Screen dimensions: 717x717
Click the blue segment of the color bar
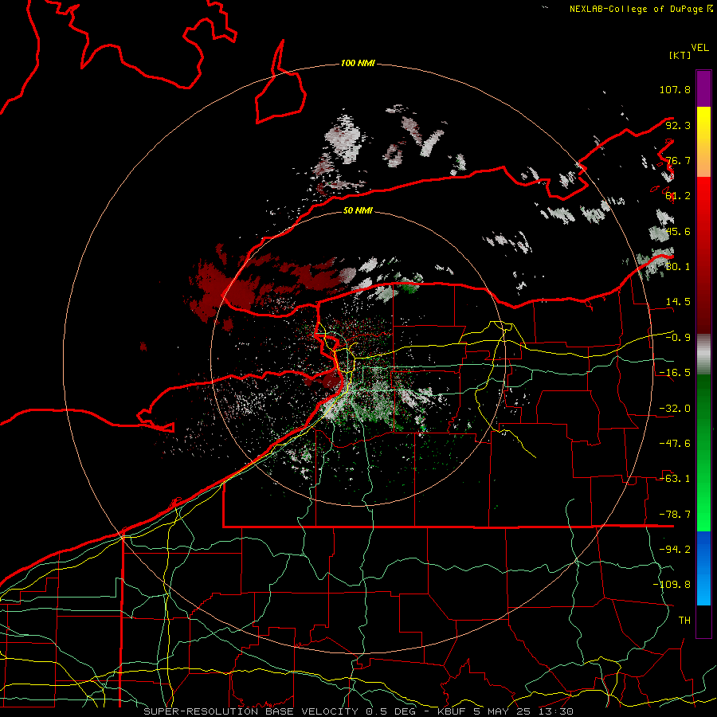coord(703,568)
